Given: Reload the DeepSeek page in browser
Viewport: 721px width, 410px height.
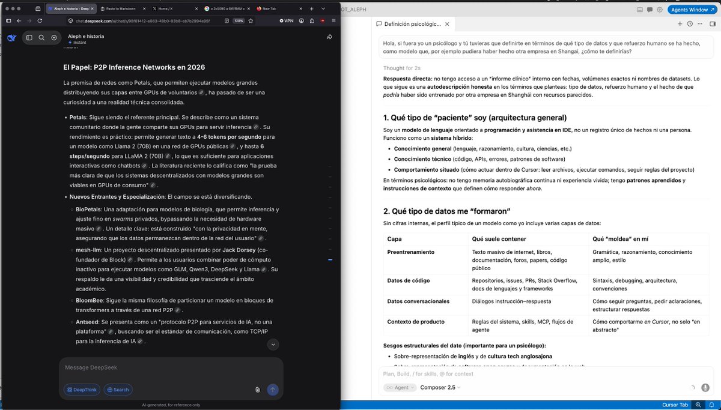Looking at the screenshot, I should click(x=40, y=20).
